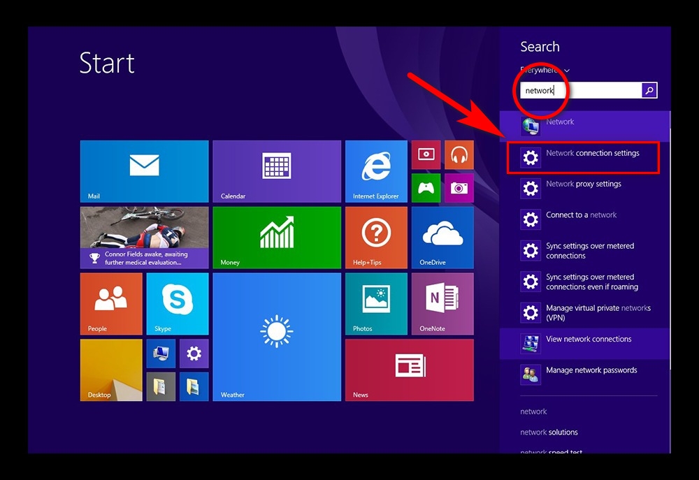This screenshot has height=480, width=699.
Task: Open the small Music headphones tile
Action: pyautogui.click(x=459, y=154)
